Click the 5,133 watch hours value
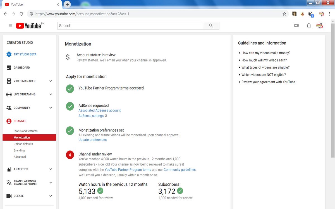335x209 pixels. pyautogui.click(x=87, y=191)
